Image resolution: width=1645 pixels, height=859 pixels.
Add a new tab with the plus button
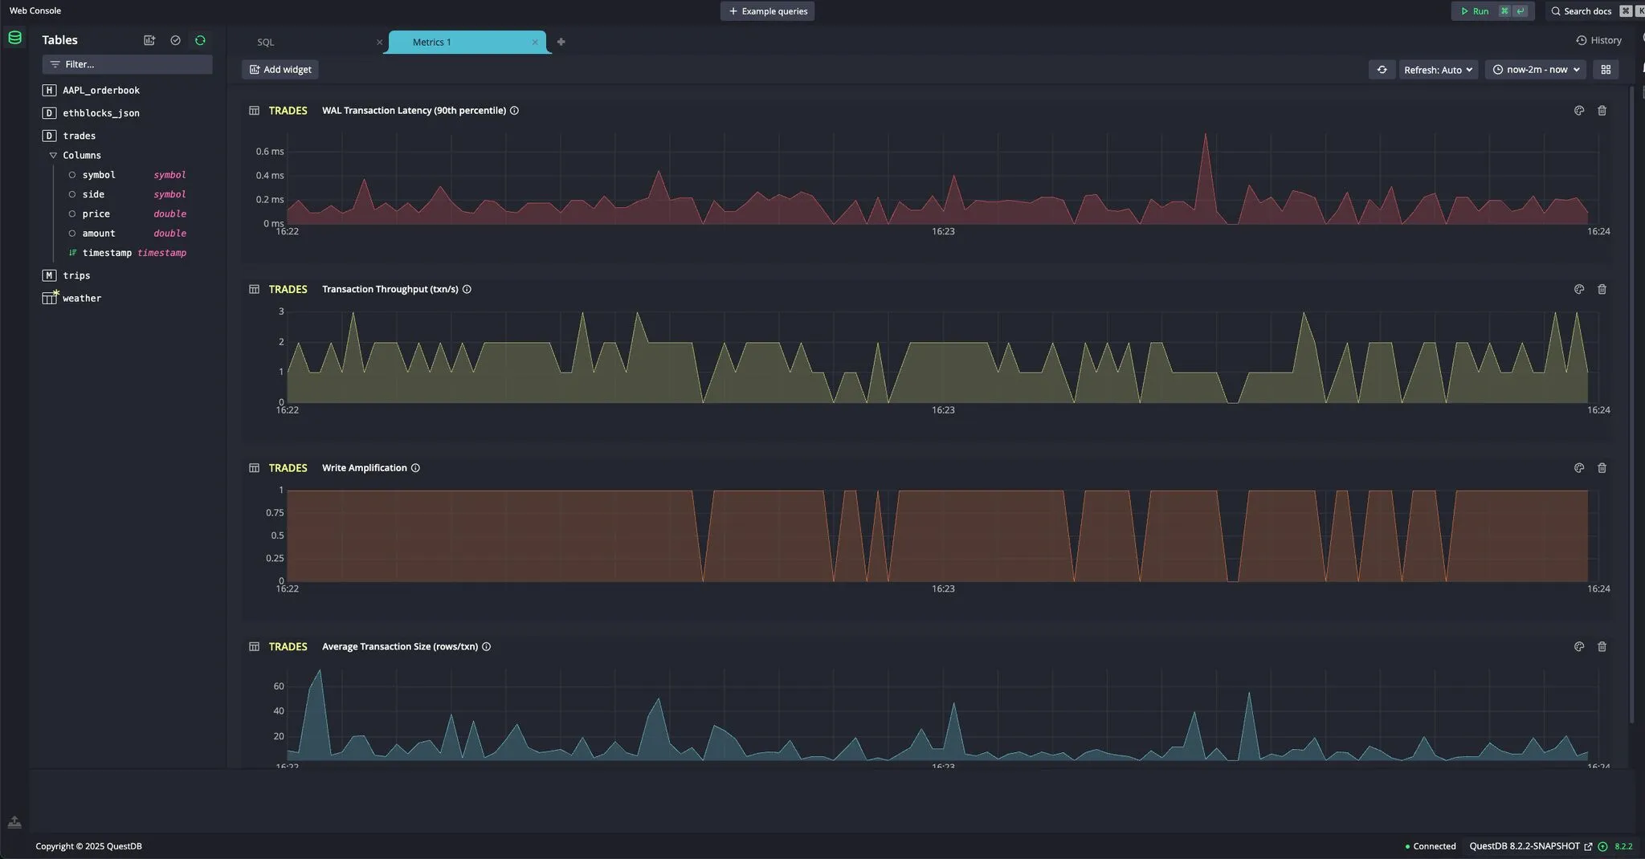561,42
